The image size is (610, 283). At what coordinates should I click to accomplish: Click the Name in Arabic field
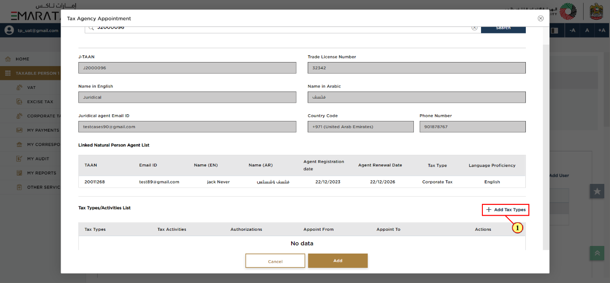pyautogui.click(x=417, y=97)
